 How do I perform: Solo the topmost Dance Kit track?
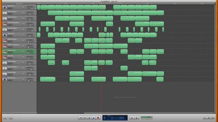[x=11, y=8]
